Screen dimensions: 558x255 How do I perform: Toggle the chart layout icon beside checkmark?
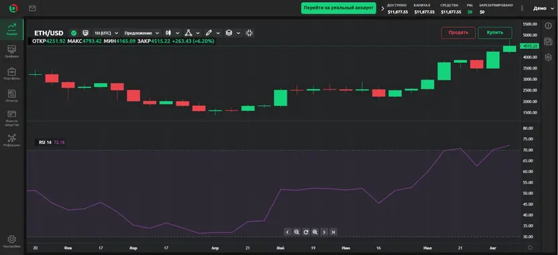click(86, 33)
